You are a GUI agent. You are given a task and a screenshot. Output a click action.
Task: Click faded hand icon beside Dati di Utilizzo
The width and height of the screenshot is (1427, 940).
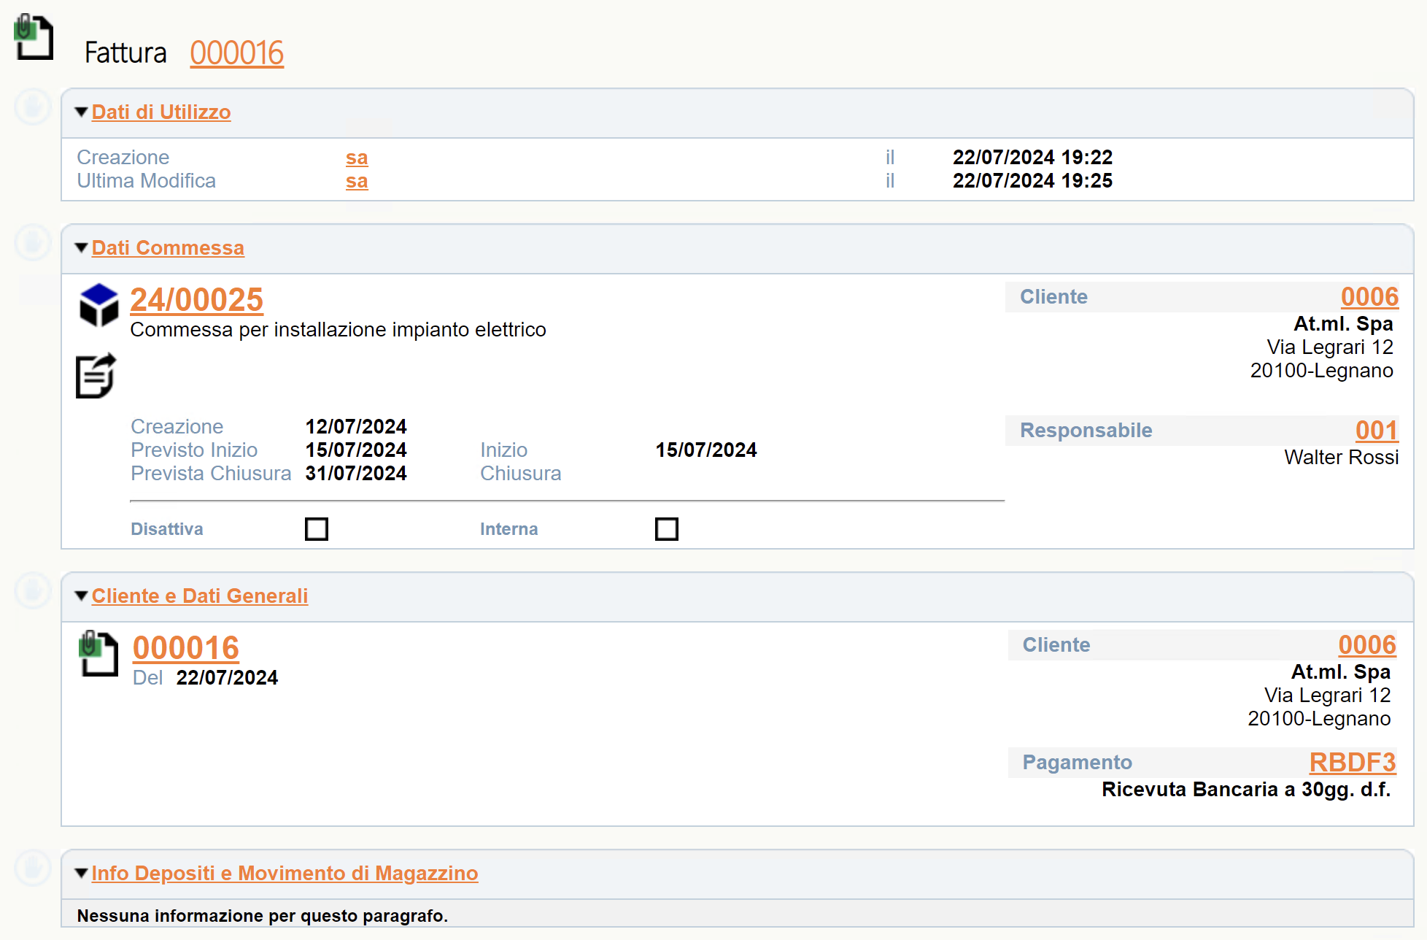pyautogui.click(x=33, y=107)
